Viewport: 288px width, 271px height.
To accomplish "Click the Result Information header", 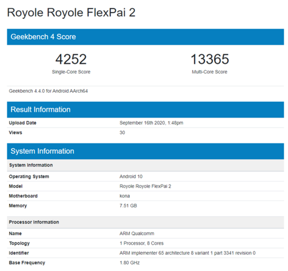I will pyautogui.click(x=146, y=110).
